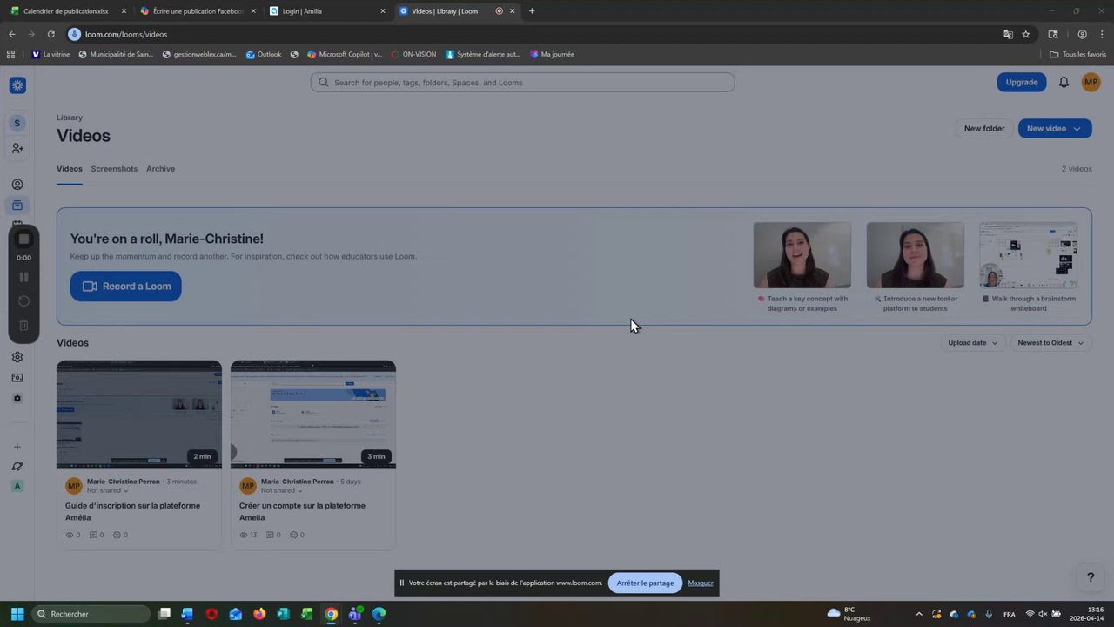This screenshot has height=627, width=1114.
Task: Open Ma journée bookmark
Action: (x=552, y=54)
